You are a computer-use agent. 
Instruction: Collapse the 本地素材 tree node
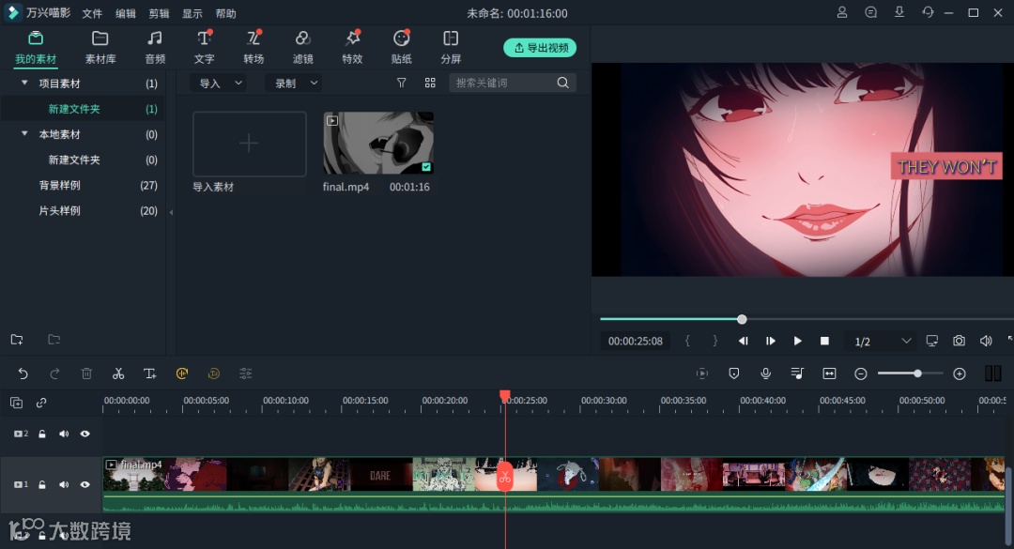(x=24, y=134)
